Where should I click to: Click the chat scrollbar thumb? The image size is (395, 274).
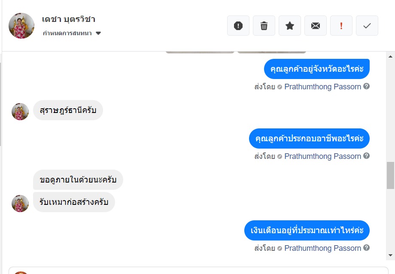click(x=390, y=175)
